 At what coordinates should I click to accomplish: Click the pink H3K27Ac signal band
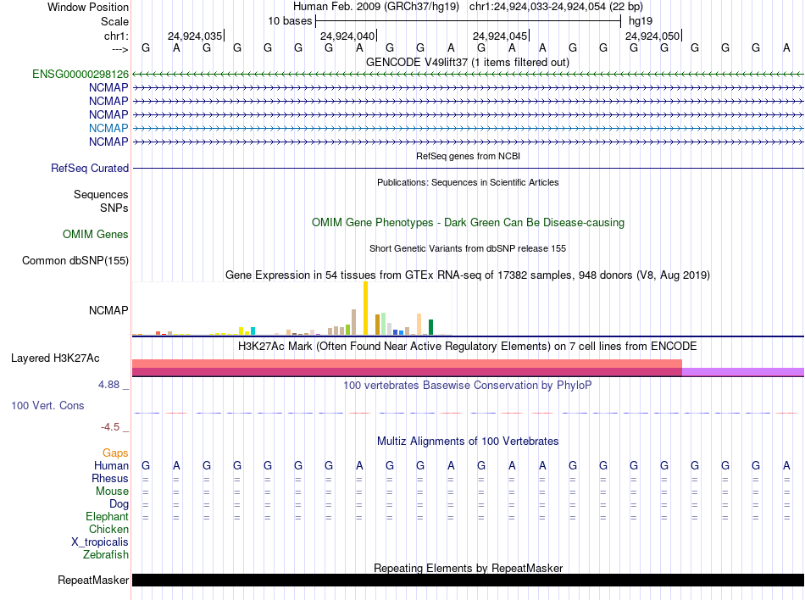407,364
